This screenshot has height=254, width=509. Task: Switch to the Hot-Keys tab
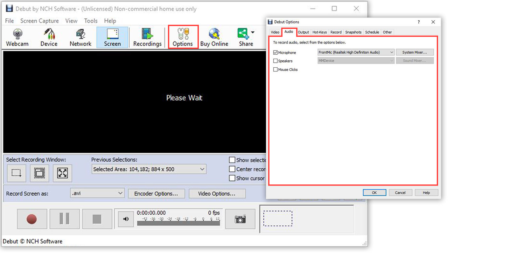(320, 32)
